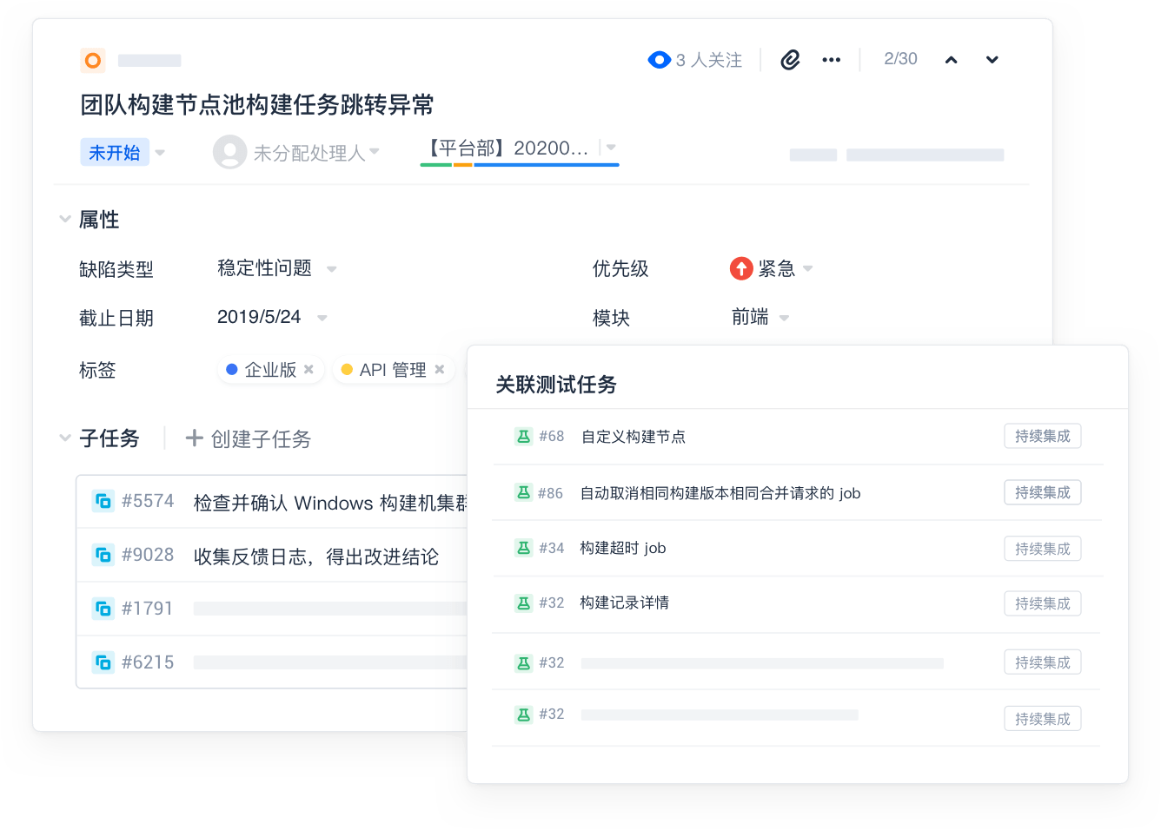Open test task #86 about merge request job
Image resolution: width=1161 pixels, height=830 pixels.
pos(720,493)
